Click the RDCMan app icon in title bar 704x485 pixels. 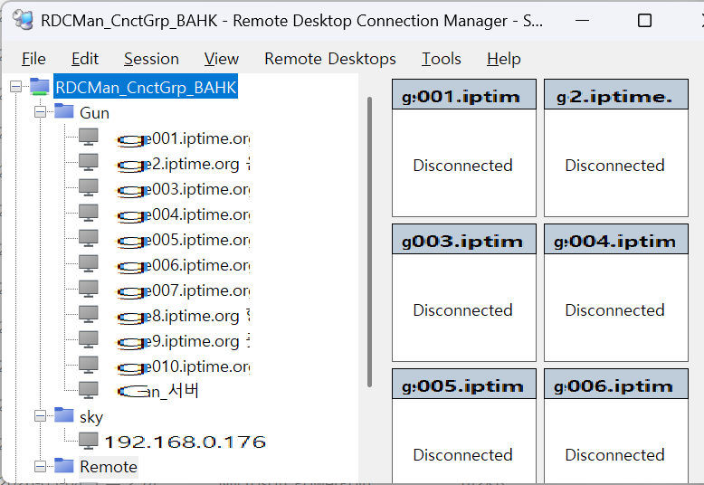click(23, 20)
